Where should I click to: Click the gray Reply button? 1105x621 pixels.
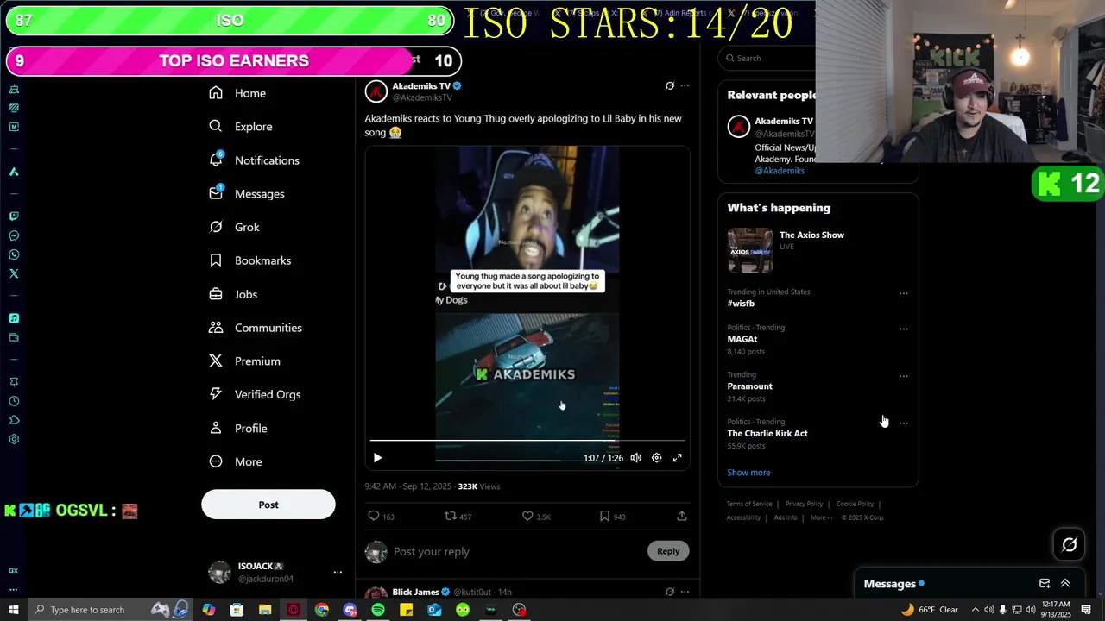point(668,551)
